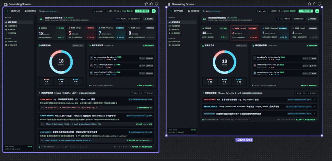Click Low risk bulb icon in left frame
The image size is (332, 161).
[129, 28]
